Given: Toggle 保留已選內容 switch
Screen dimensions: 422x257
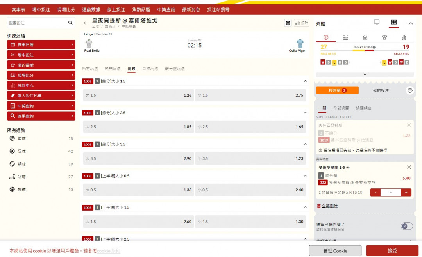Looking at the screenshot, I should [x=407, y=226].
